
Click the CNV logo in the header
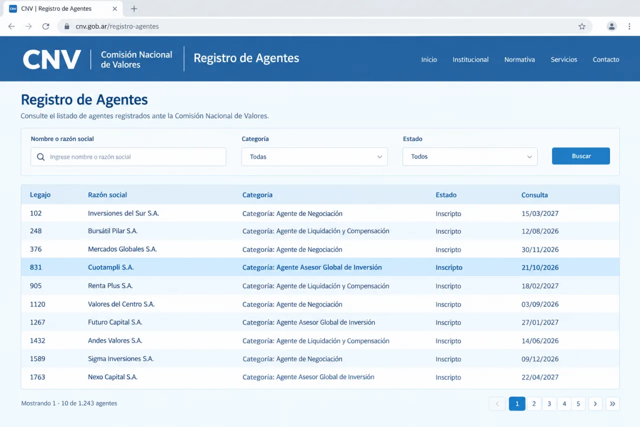pyautogui.click(x=52, y=59)
